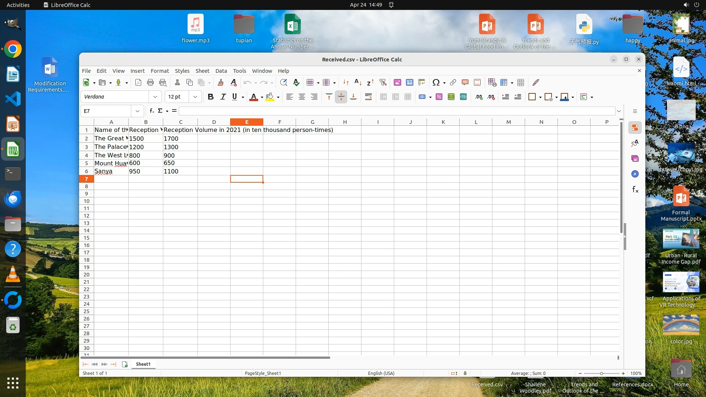
Task: Open the Insert Special Character icon
Action: pyautogui.click(x=436, y=82)
